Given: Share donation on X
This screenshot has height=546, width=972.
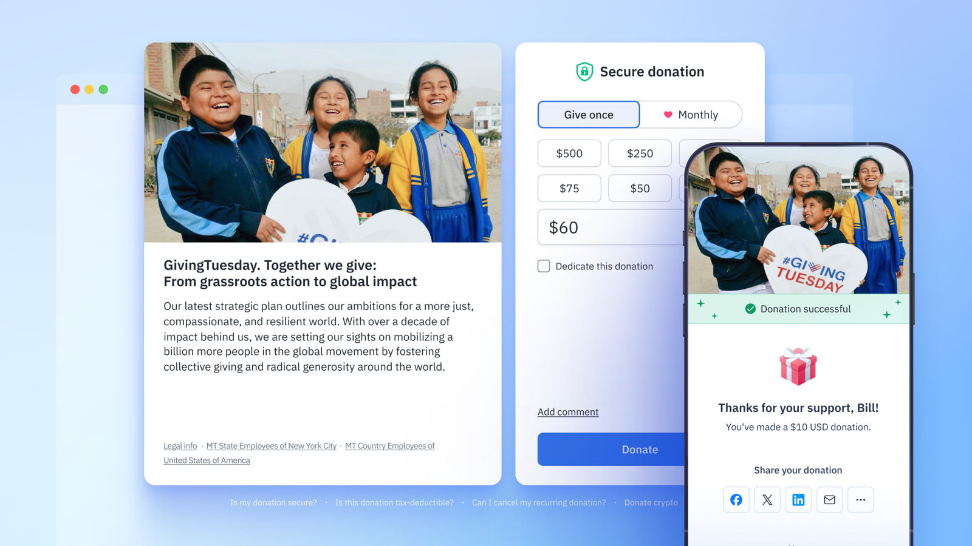Looking at the screenshot, I should [767, 500].
